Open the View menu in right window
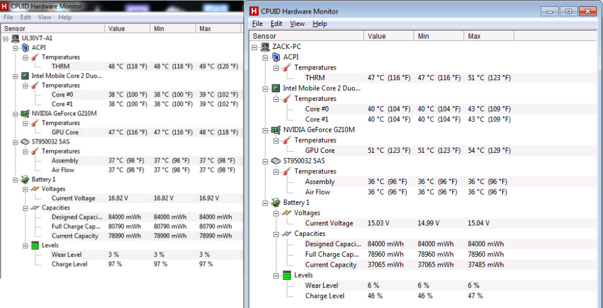603x308 pixels. 297,24
